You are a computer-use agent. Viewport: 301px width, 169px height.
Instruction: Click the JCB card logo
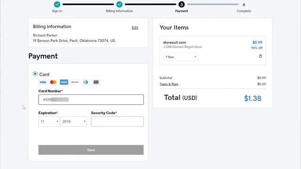click(96, 82)
